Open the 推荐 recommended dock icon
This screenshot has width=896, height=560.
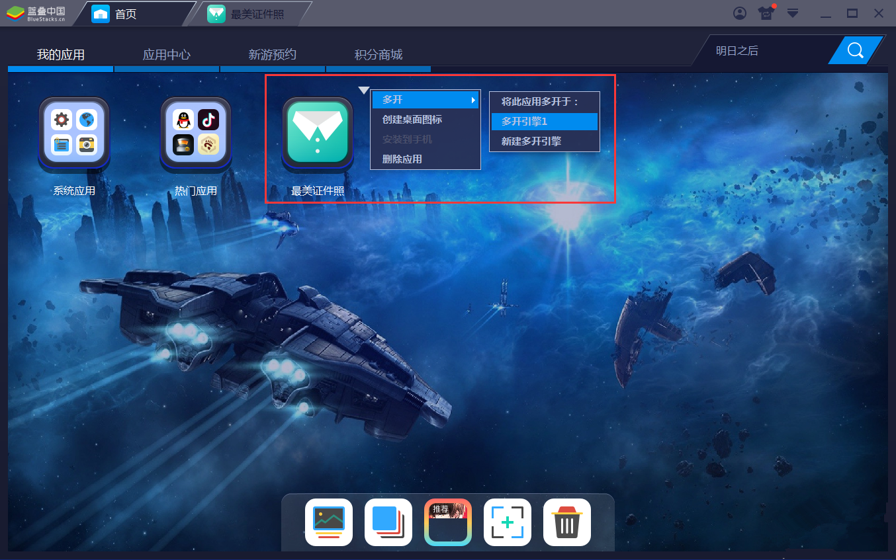click(x=448, y=522)
